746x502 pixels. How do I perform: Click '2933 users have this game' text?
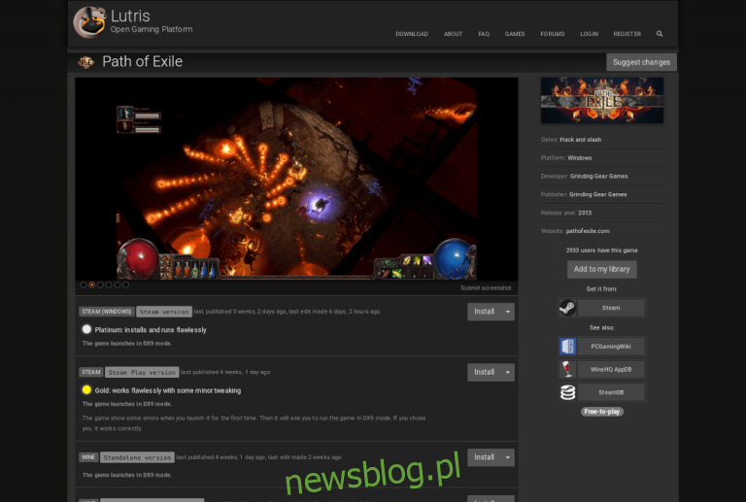coord(602,251)
